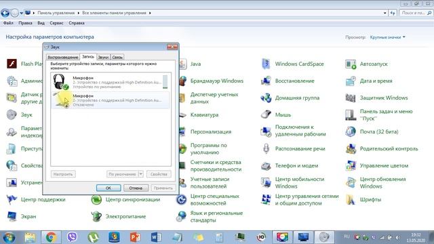Open the Справка menu

(x=77, y=23)
